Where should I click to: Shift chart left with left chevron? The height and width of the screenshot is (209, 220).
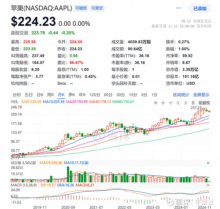click(x=178, y=103)
